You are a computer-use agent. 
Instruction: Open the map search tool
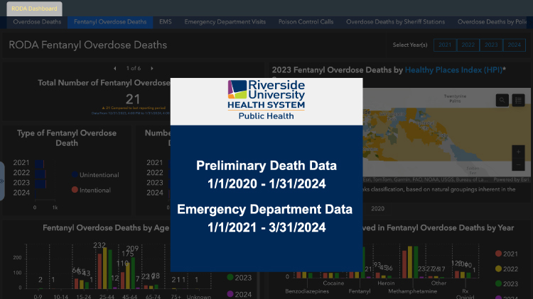click(502, 101)
